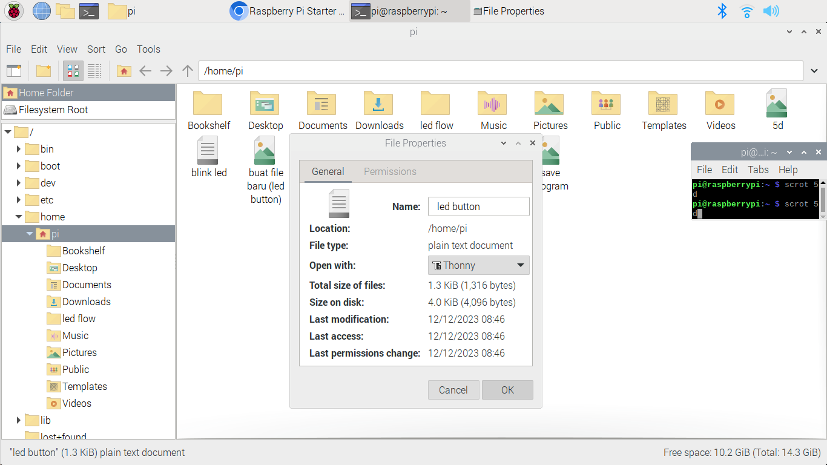Select the Documents folder icon in the file pane
The height and width of the screenshot is (465, 827).
[322, 104]
